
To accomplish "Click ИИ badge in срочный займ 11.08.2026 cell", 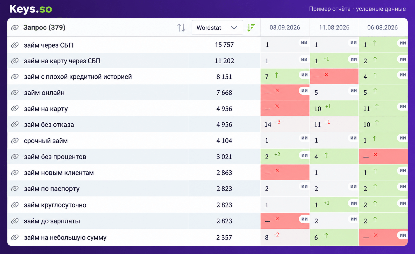I will point(353,138).
